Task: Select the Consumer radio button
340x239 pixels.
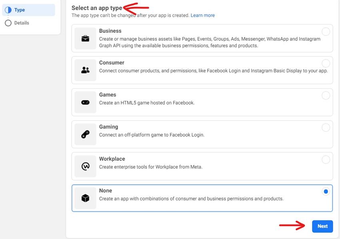Action: 326,63
